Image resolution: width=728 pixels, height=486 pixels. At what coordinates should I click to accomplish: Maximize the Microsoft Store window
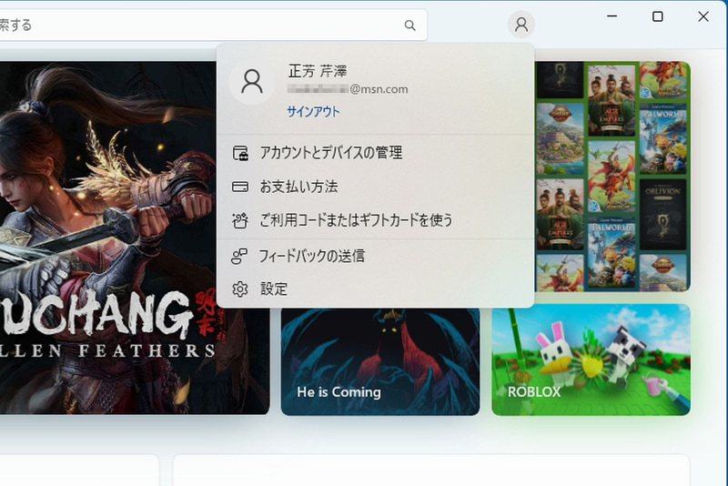[657, 16]
